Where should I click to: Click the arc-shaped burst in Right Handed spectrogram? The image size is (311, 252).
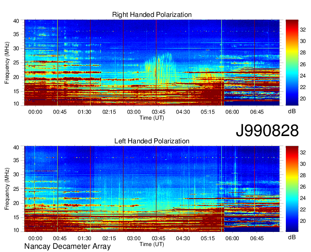[160, 68]
